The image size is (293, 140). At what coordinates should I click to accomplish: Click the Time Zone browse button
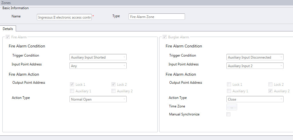(232, 107)
